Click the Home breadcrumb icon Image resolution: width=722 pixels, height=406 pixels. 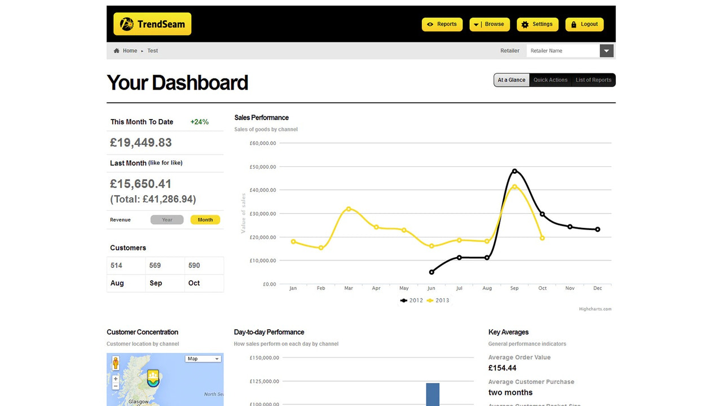(x=116, y=50)
